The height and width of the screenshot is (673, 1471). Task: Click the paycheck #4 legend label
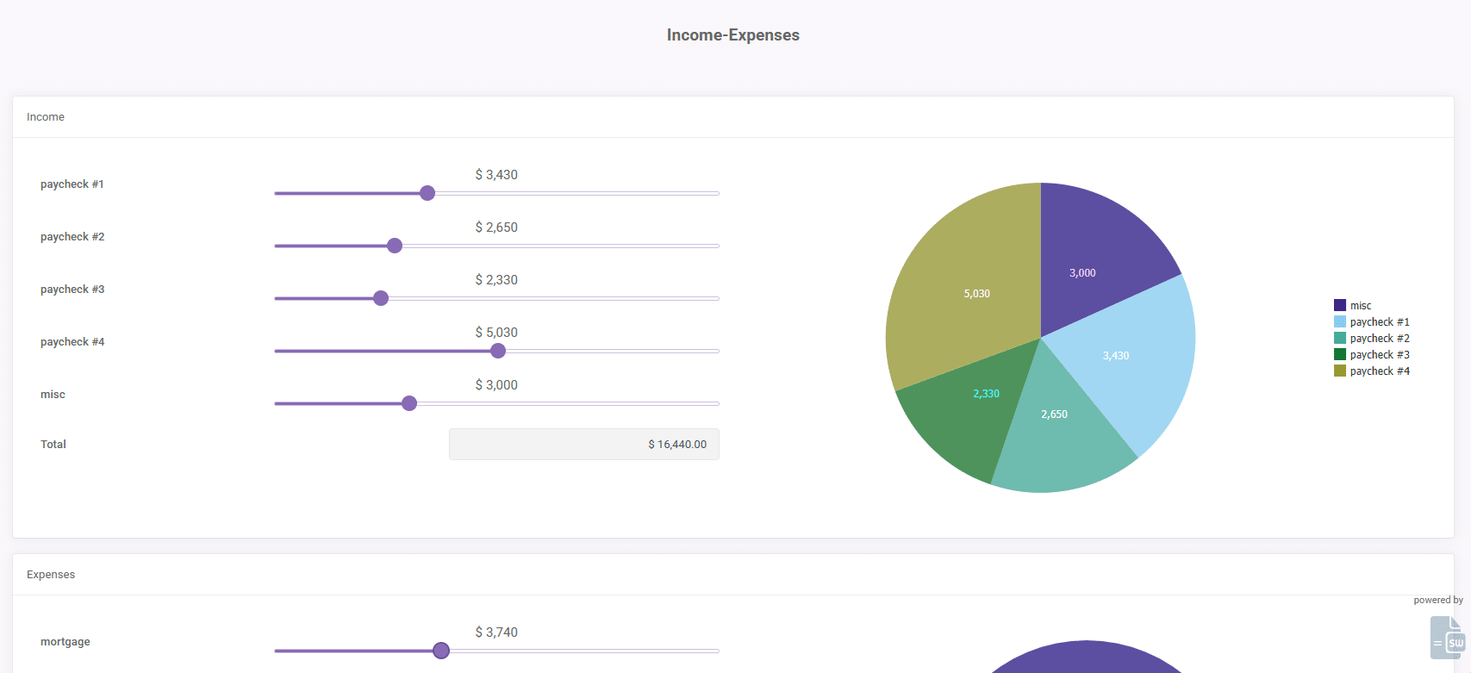point(1380,371)
